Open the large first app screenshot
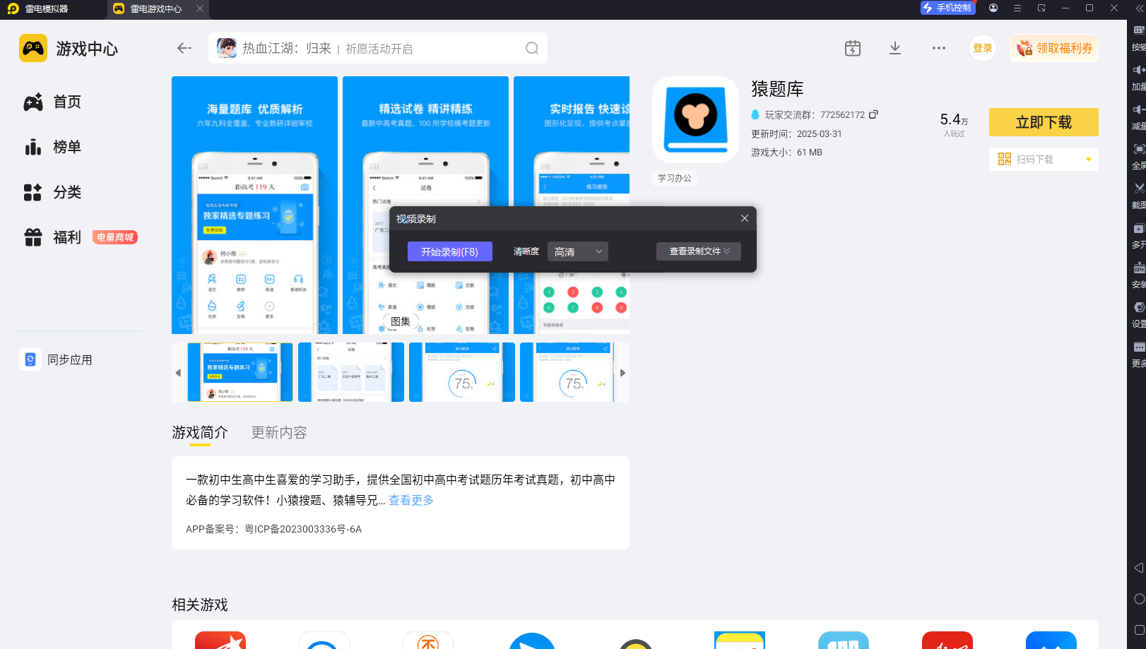The width and height of the screenshot is (1146, 649). pos(254,205)
